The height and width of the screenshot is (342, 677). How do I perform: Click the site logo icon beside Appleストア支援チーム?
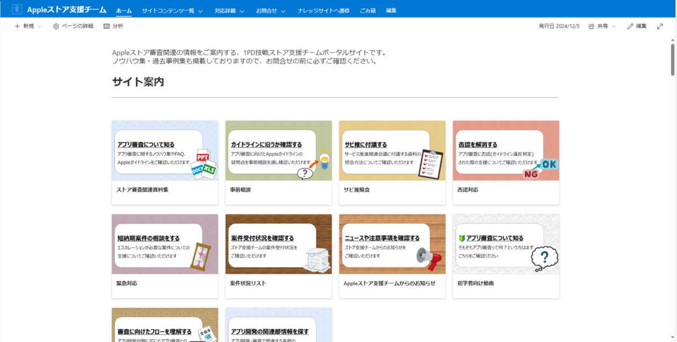tap(17, 10)
